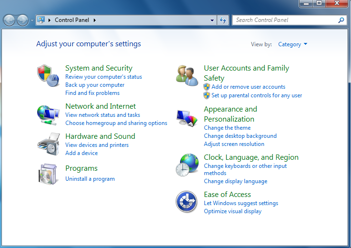Click Optimize visual display
Screen dimensions: 351x248
(232, 211)
